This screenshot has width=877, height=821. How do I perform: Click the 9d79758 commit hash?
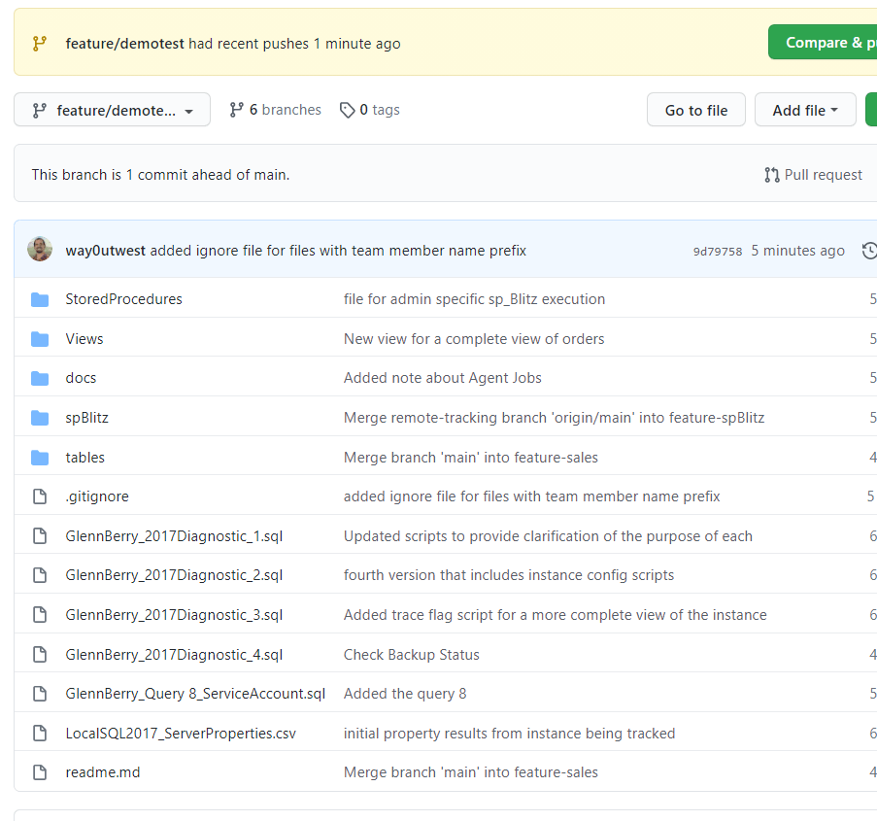point(717,251)
